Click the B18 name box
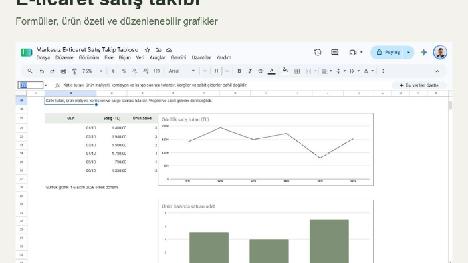The width and height of the screenshot is (468, 263). 31,85
